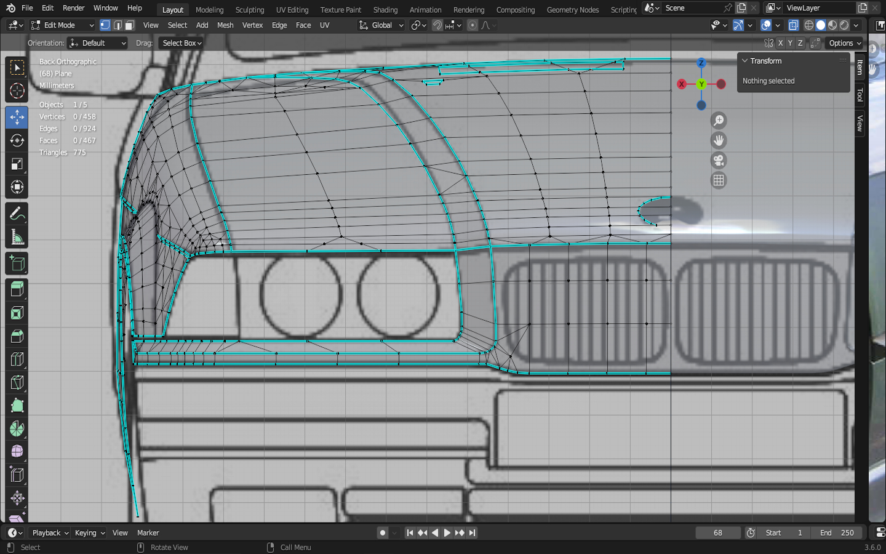Toggle camera view with camera icon

pyautogui.click(x=718, y=161)
